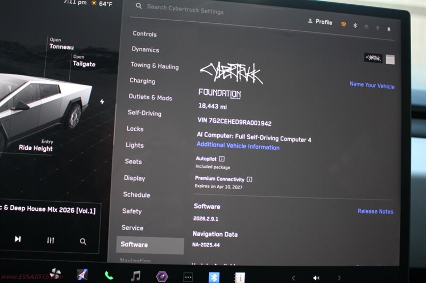
Task: Go to the Display settings section
Action: [x=134, y=178]
